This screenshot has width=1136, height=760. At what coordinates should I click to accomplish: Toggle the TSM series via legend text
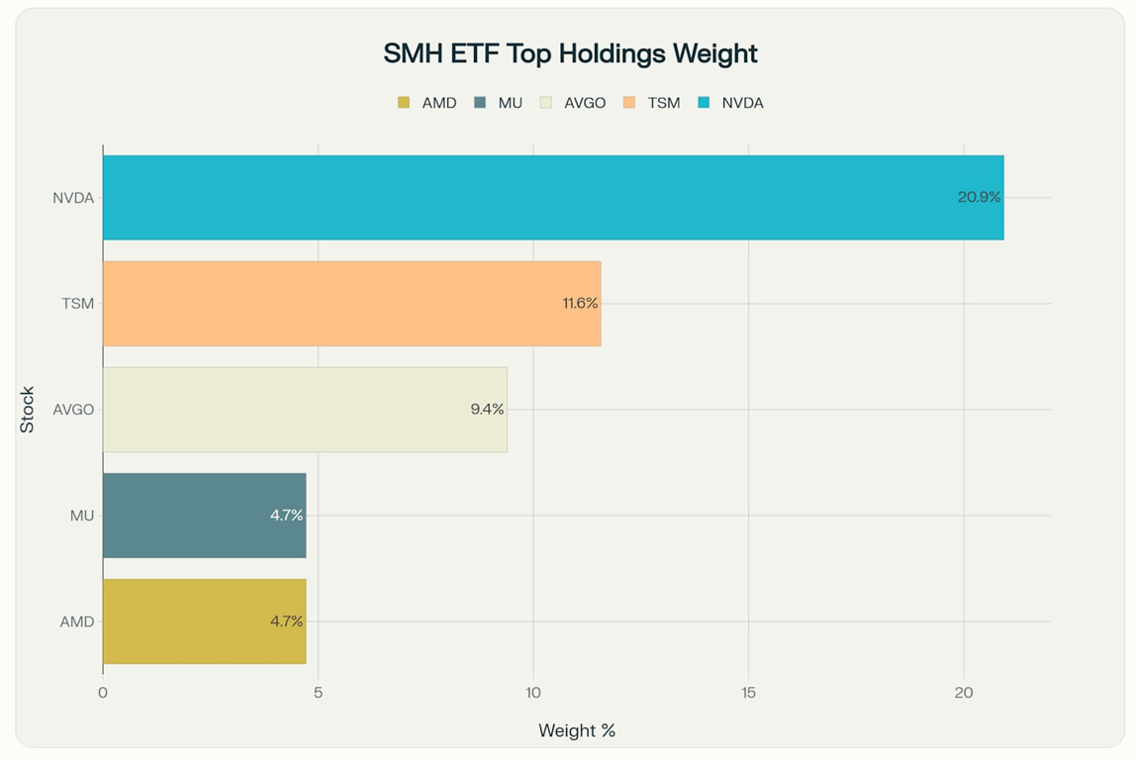point(663,103)
